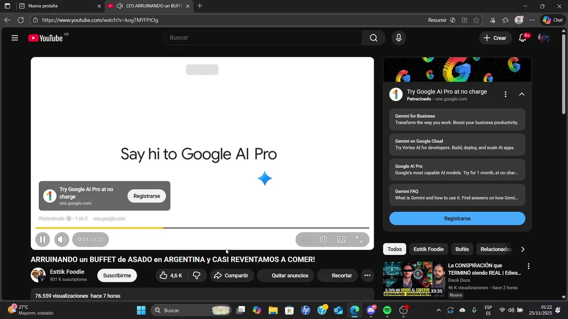568x319 pixels.
Task: Show more filter chips with right arrow
Action: pos(523,249)
